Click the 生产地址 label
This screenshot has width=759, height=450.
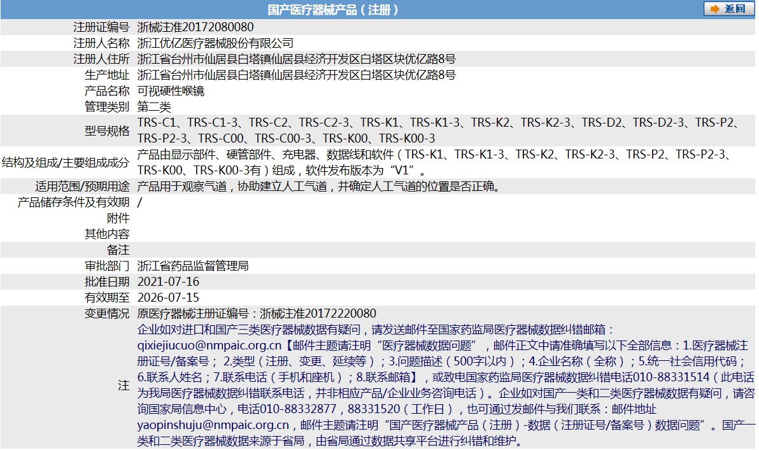pyautogui.click(x=107, y=75)
